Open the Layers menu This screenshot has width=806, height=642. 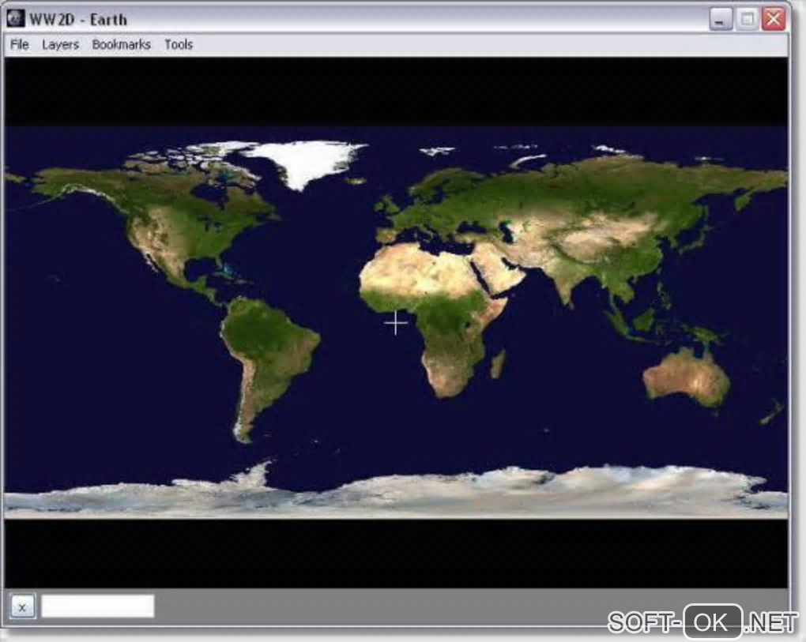pos(60,45)
